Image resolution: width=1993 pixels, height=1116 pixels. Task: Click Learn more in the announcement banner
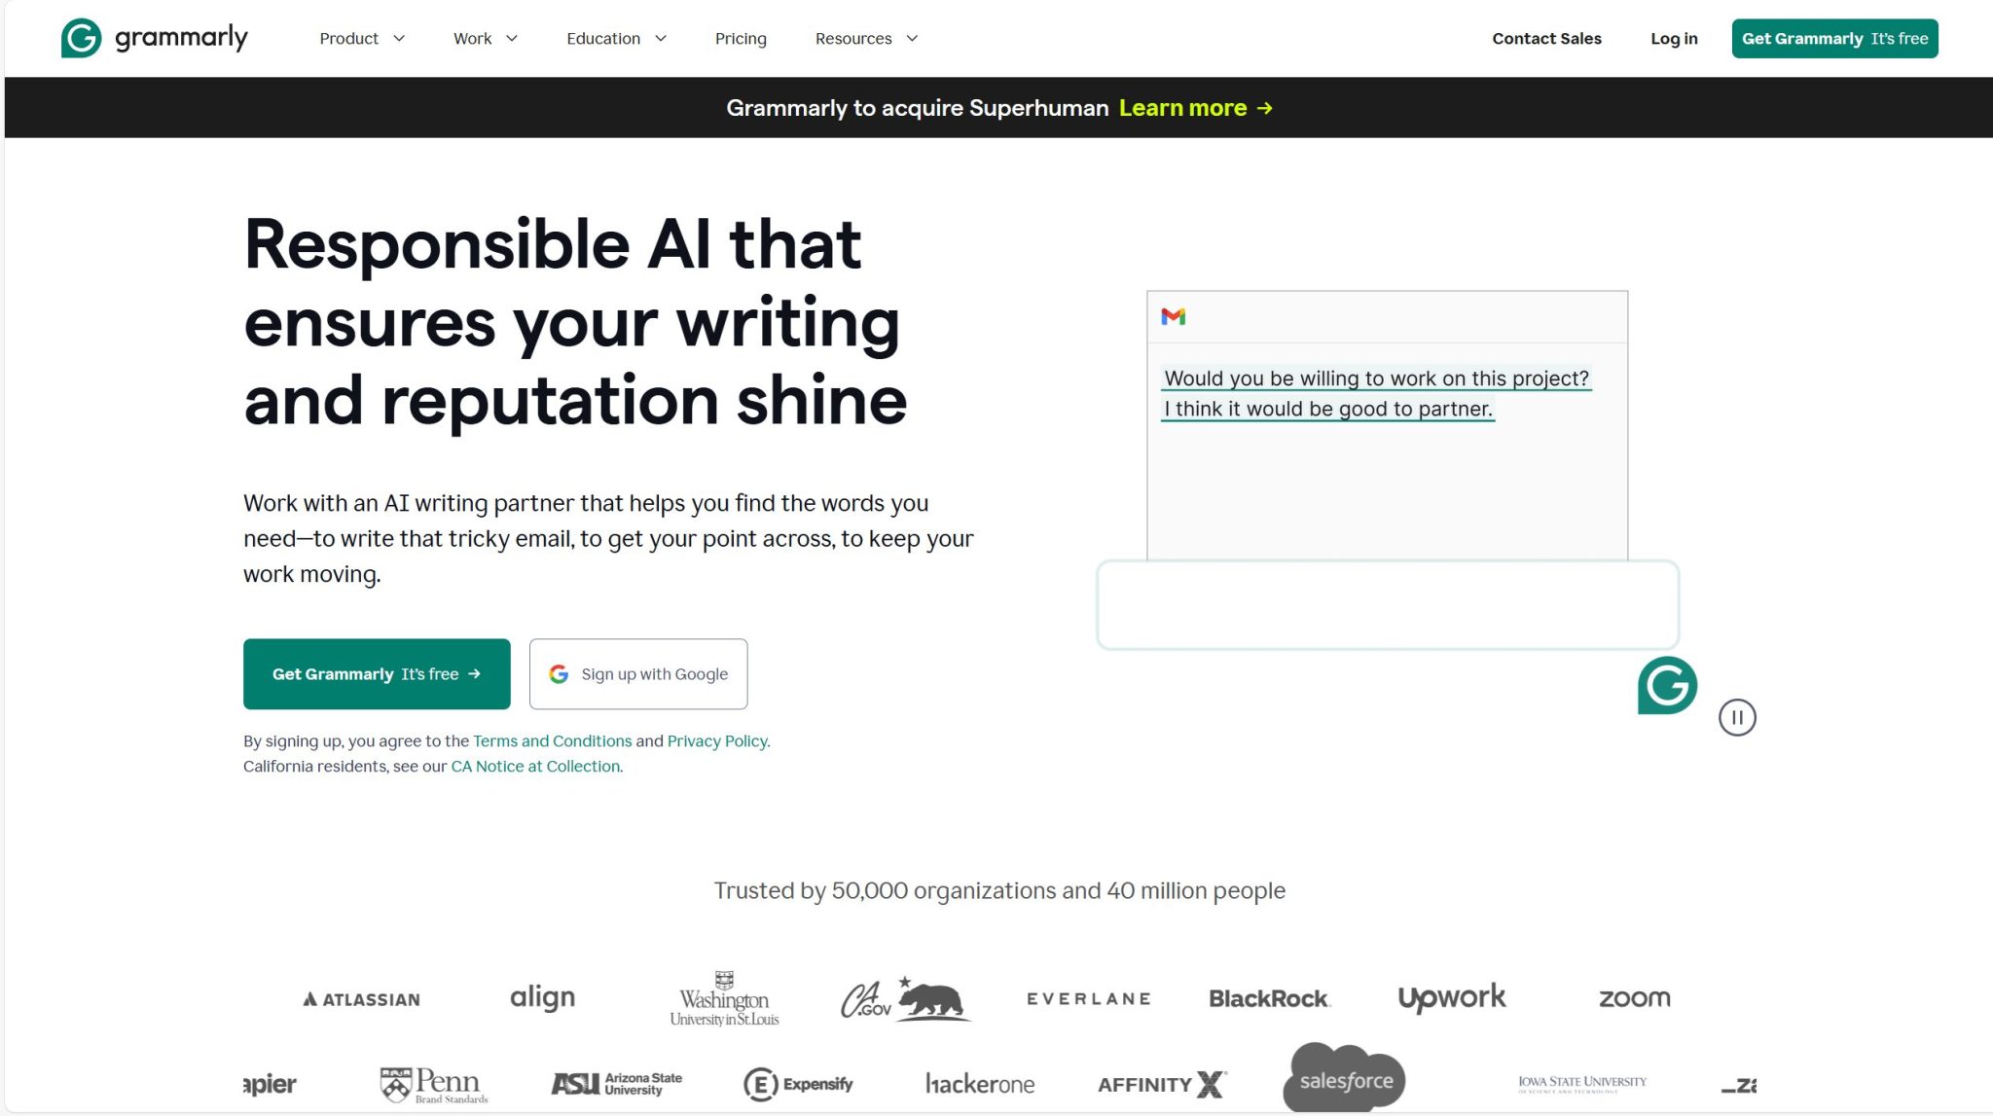(1182, 108)
